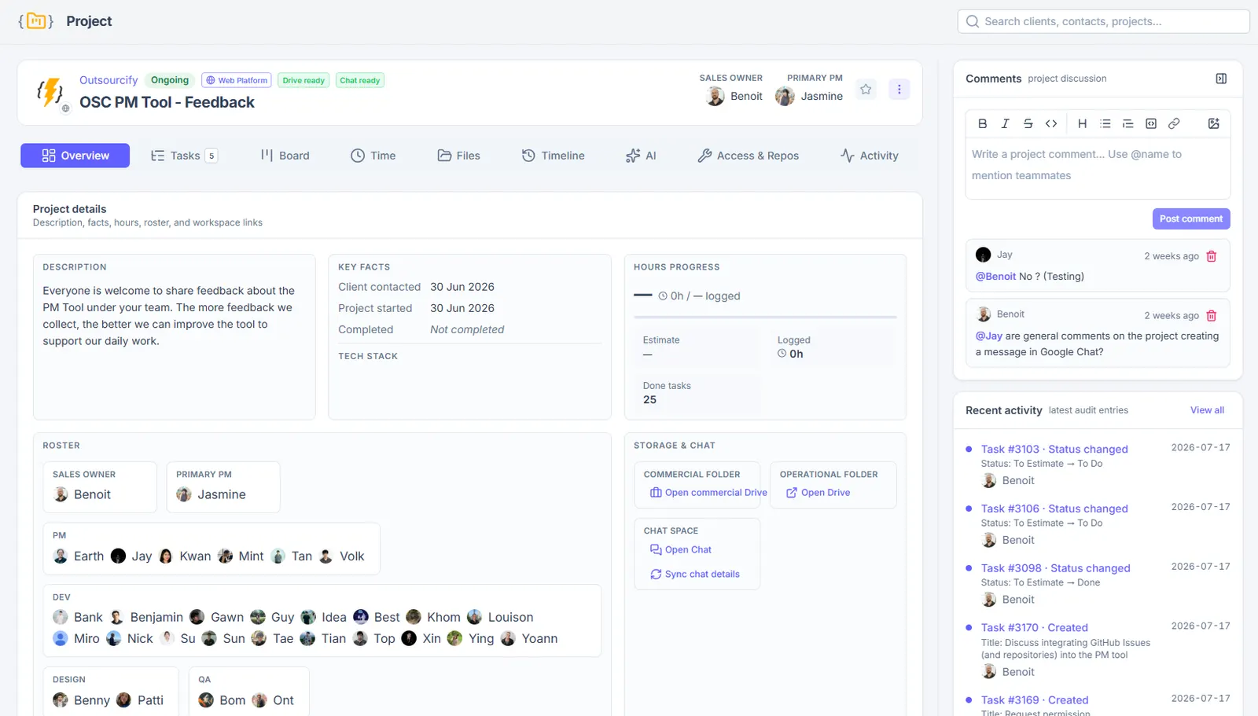This screenshot has width=1258, height=716.
Task: Insert a heading in the comment editor
Action: coord(1082,123)
